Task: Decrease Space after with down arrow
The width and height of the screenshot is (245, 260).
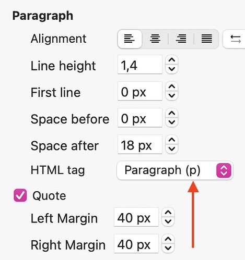Action: click(x=172, y=149)
